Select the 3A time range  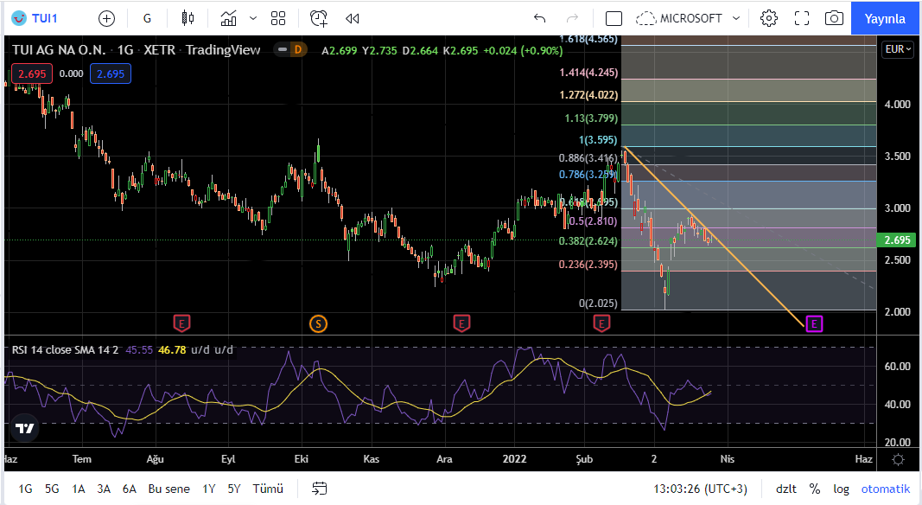[104, 489]
